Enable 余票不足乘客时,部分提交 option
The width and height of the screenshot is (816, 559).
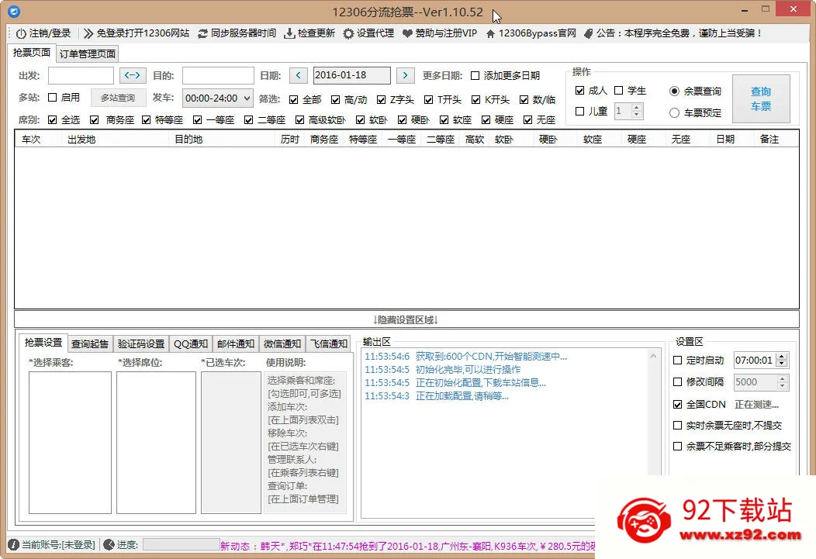click(677, 446)
